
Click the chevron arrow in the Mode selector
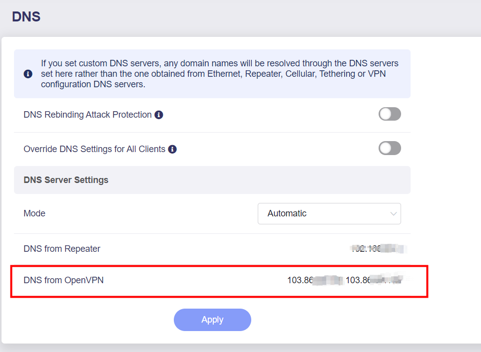pyautogui.click(x=393, y=214)
